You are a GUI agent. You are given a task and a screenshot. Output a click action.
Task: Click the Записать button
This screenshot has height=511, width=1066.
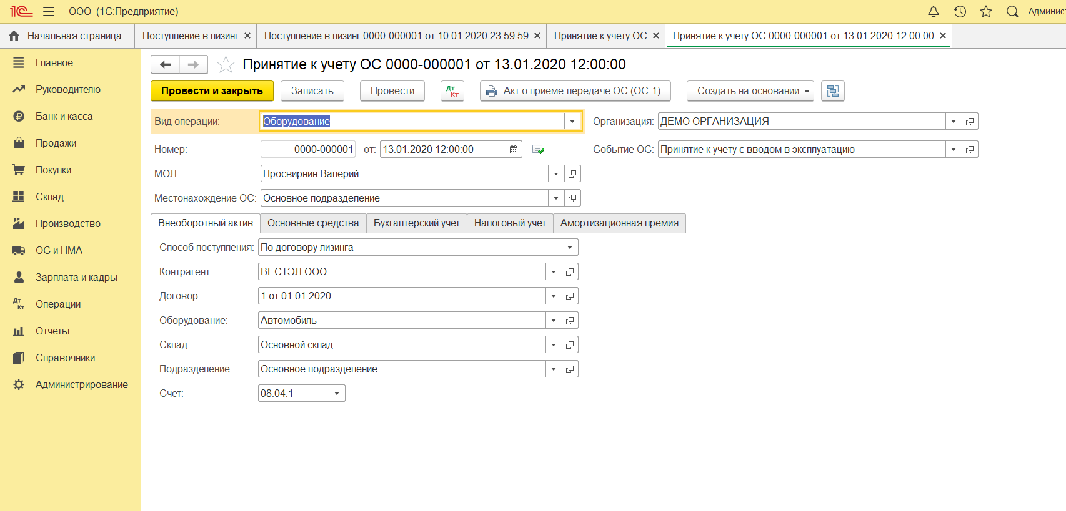pyautogui.click(x=312, y=91)
